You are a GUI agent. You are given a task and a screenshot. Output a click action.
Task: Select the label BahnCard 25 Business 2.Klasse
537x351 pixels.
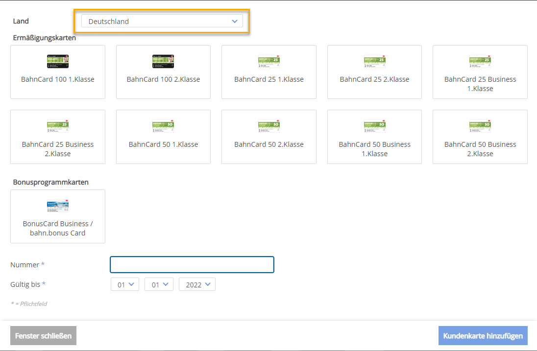click(x=57, y=149)
